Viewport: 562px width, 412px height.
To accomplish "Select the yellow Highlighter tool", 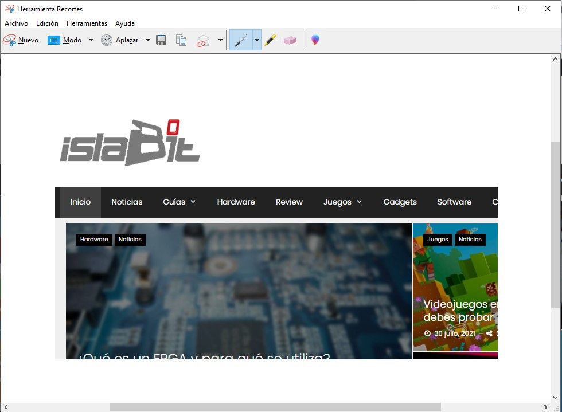I will pos(271,40).
